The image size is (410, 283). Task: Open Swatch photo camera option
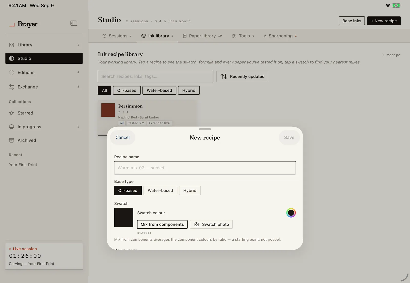(211, 225)
